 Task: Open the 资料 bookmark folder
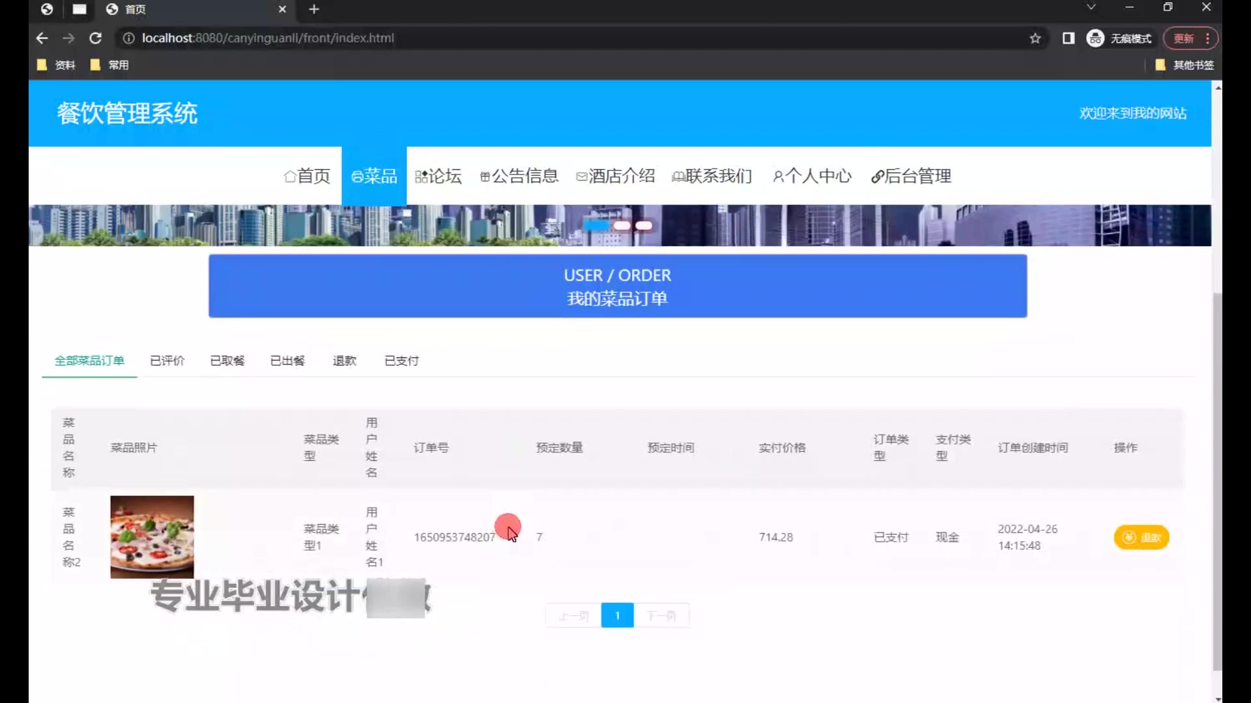pos(57,65)
